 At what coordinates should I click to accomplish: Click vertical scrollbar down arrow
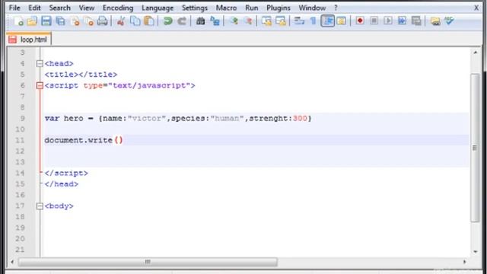pos(475,251)
